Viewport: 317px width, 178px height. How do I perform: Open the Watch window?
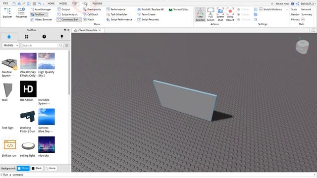pos(89,20)
